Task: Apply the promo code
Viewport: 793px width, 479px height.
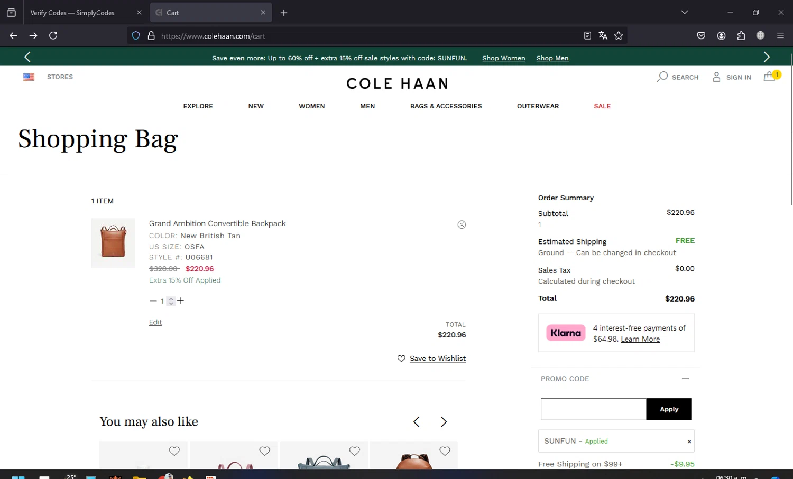Action: 669,409
